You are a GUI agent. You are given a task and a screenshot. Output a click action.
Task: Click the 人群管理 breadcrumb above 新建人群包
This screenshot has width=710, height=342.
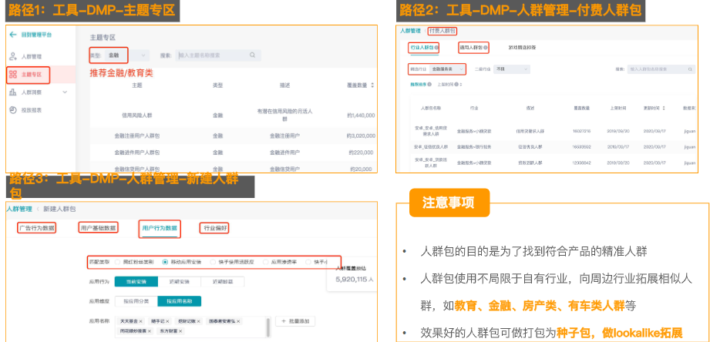coord(19,209)
